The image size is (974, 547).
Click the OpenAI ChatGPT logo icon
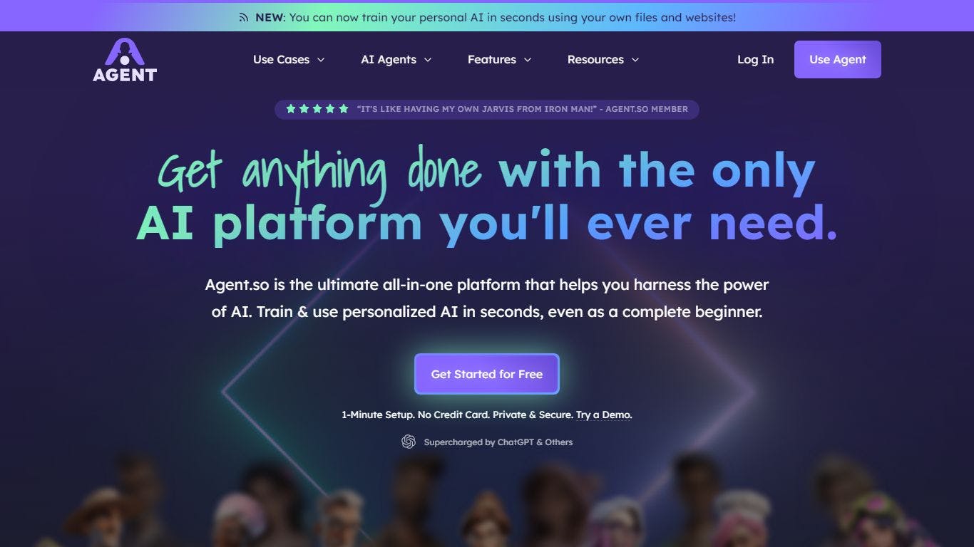click(409, 442)
